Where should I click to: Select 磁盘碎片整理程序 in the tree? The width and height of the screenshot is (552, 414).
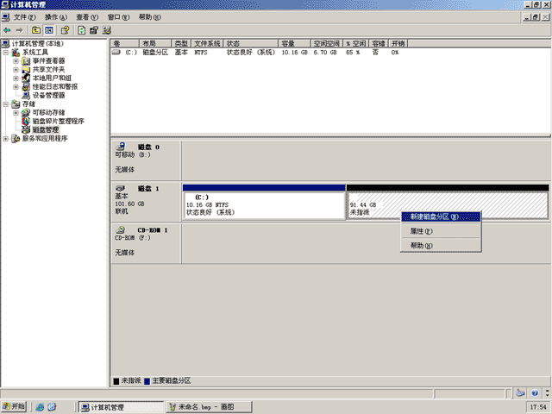pos(59,121)
